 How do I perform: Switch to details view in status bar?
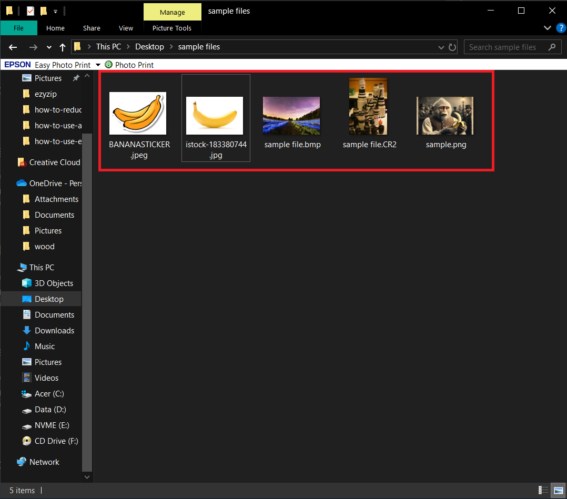coord(543,490)
